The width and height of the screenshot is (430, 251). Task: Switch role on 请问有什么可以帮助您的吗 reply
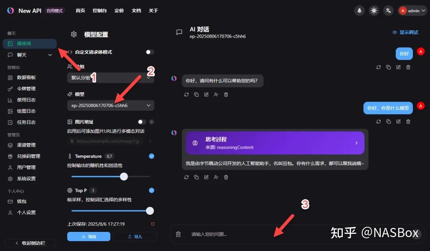pos(216,95)
